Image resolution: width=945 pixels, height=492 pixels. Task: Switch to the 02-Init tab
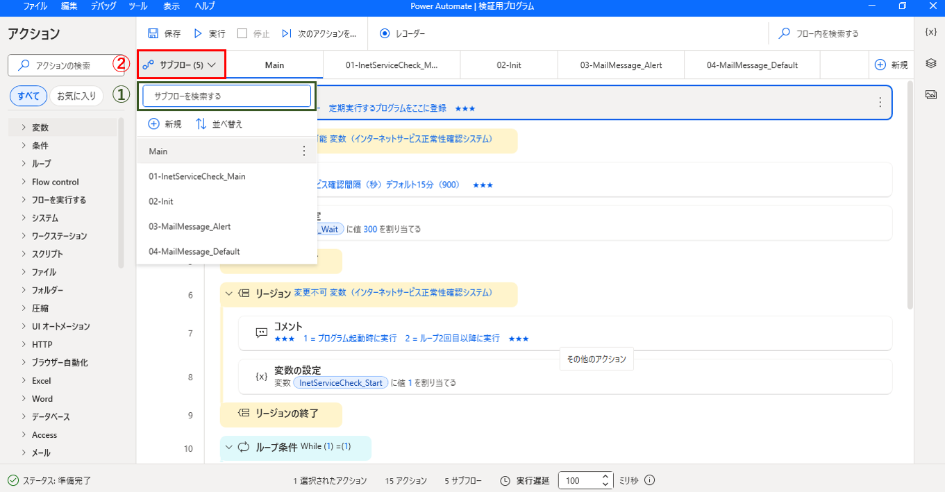(x=509, y=65)
